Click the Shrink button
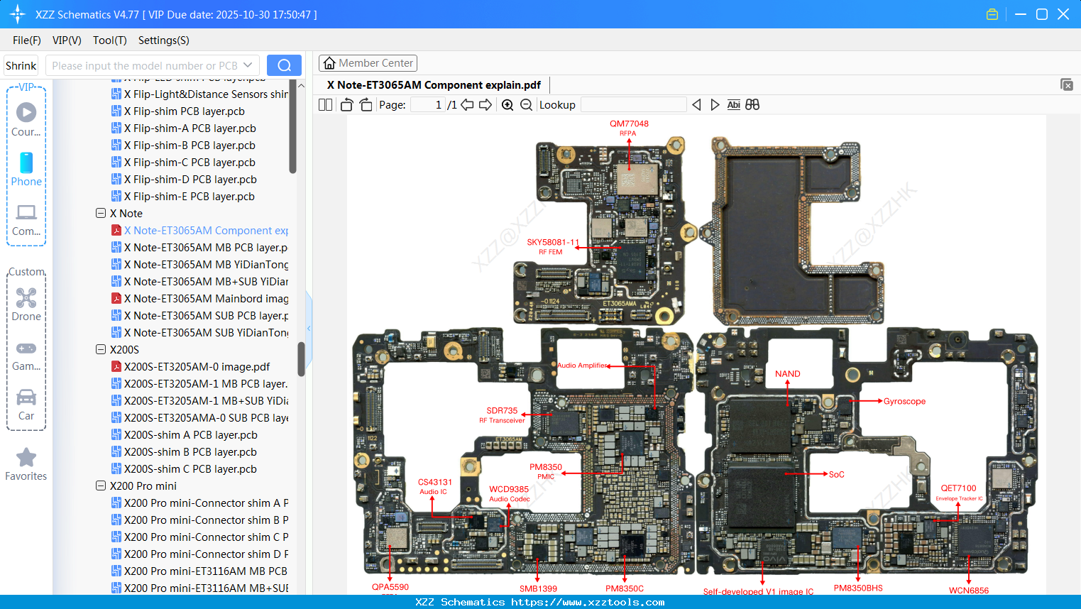The width and height of the screenshot is (1081, 609). coord(20,65)
